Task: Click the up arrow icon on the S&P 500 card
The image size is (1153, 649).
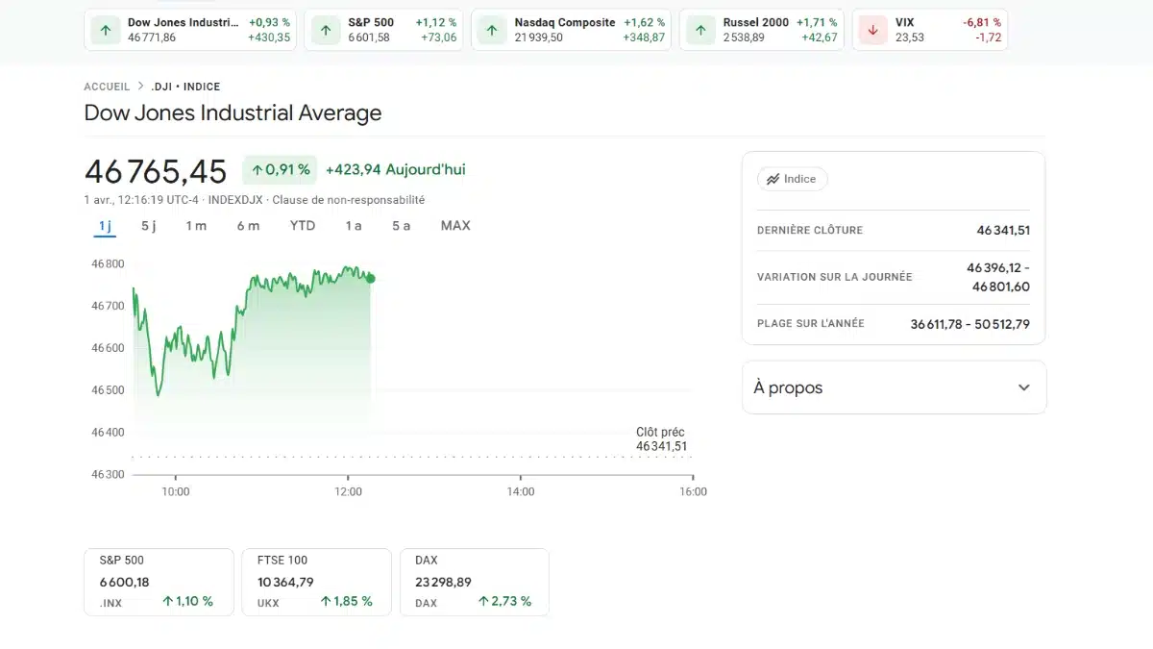Action: (x=324, y=30)
